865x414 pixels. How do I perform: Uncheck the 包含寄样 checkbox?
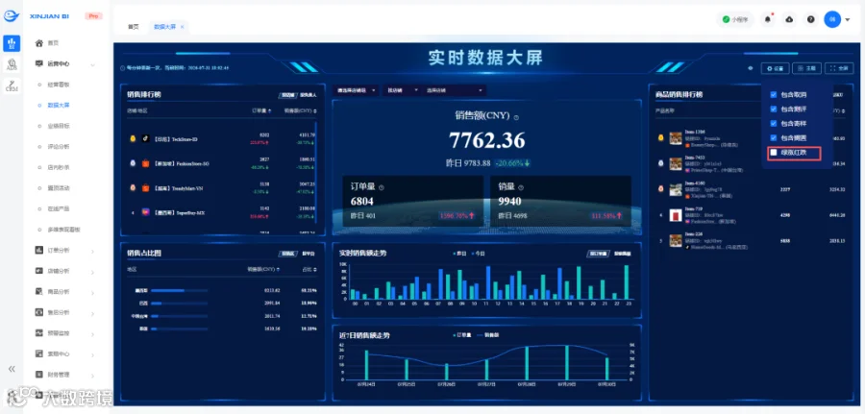tap(774, 124)
